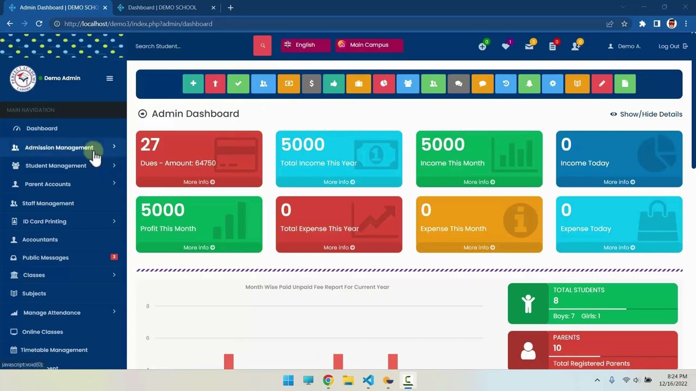The image size is (696, 391).
Task: Bookmark this page with the star icon
Action: click(624, 24)
